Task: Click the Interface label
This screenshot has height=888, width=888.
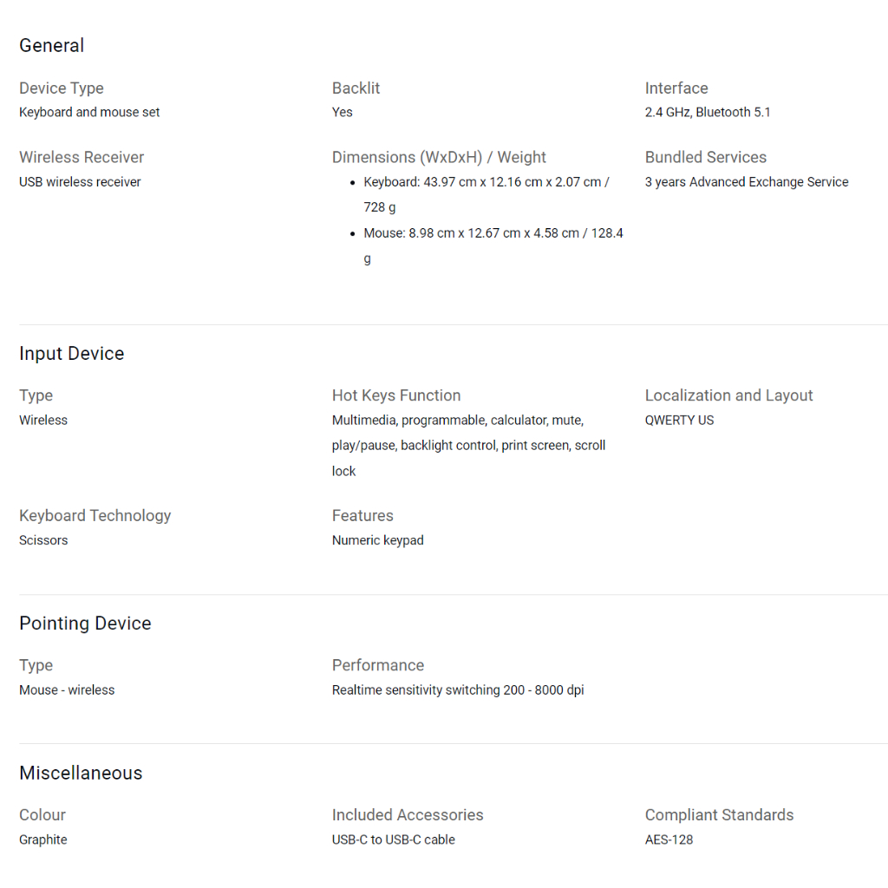Action: pos(676,88)
